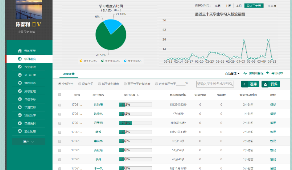This screenshot has width=292, height=170.
Task: Click the 按规则督促 pulse icon
Action: [245, 73]
